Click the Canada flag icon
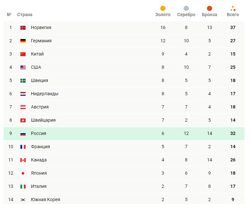The image size is (251, 204). point(23,160)
